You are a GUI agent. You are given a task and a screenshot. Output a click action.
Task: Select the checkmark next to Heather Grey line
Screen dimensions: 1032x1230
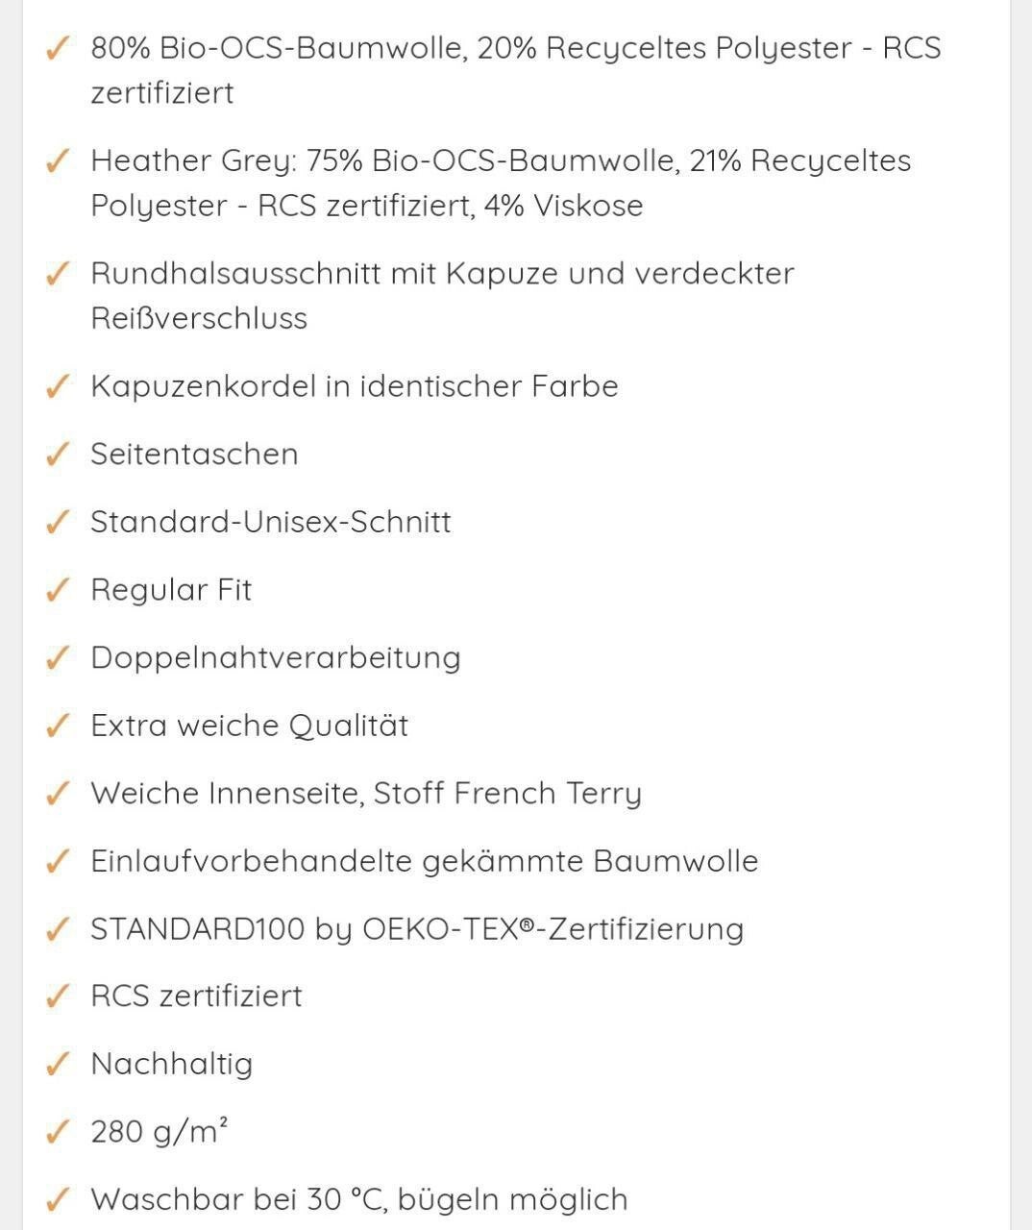pos(58,160)
